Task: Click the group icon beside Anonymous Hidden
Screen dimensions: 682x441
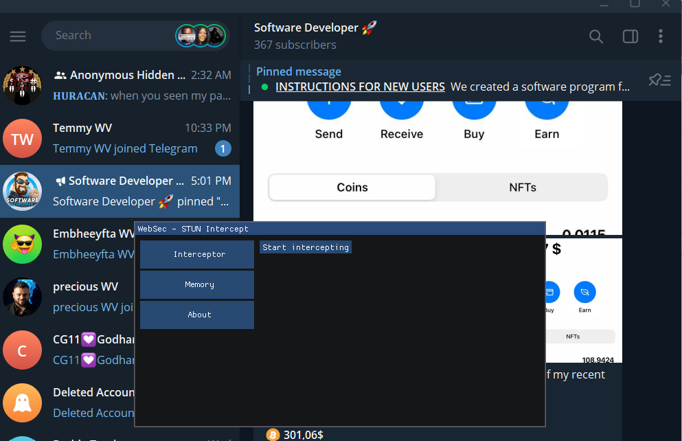Action: pyautogui.click(x=60, y=76)
